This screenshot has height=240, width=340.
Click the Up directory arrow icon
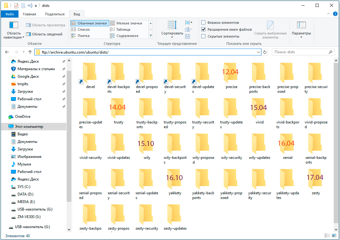point(30,52)
